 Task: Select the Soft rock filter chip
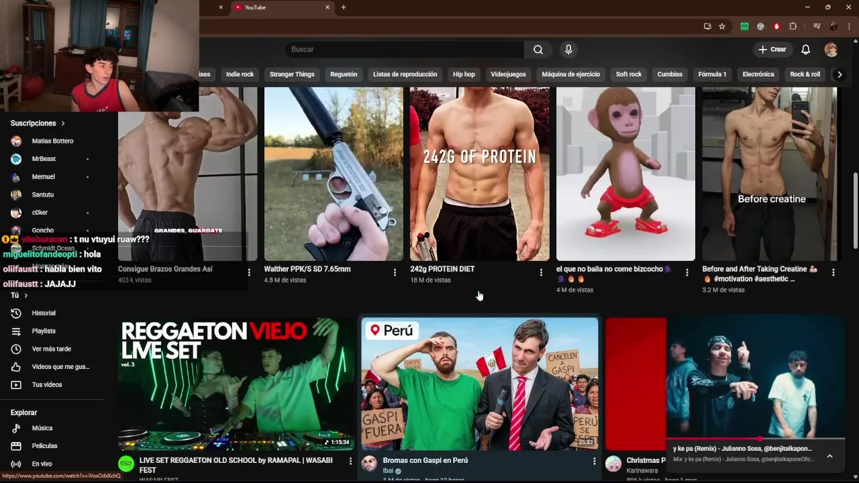tap(629, 74)
